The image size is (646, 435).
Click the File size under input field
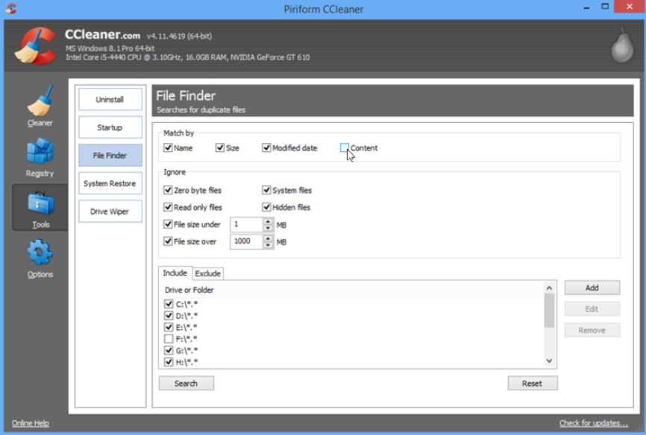coord(246,224)
